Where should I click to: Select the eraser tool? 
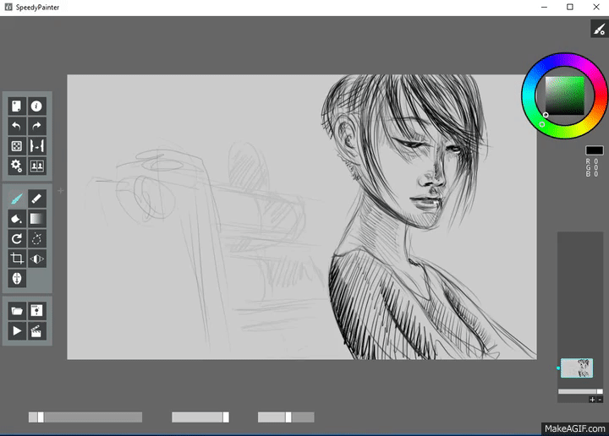click(37, 199)
